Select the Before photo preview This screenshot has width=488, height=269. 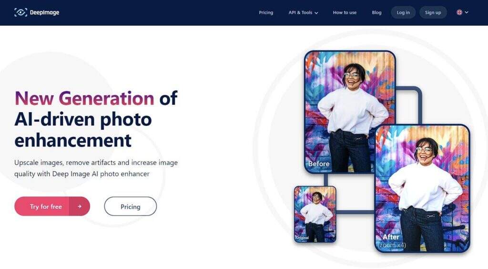click(350, 112)
